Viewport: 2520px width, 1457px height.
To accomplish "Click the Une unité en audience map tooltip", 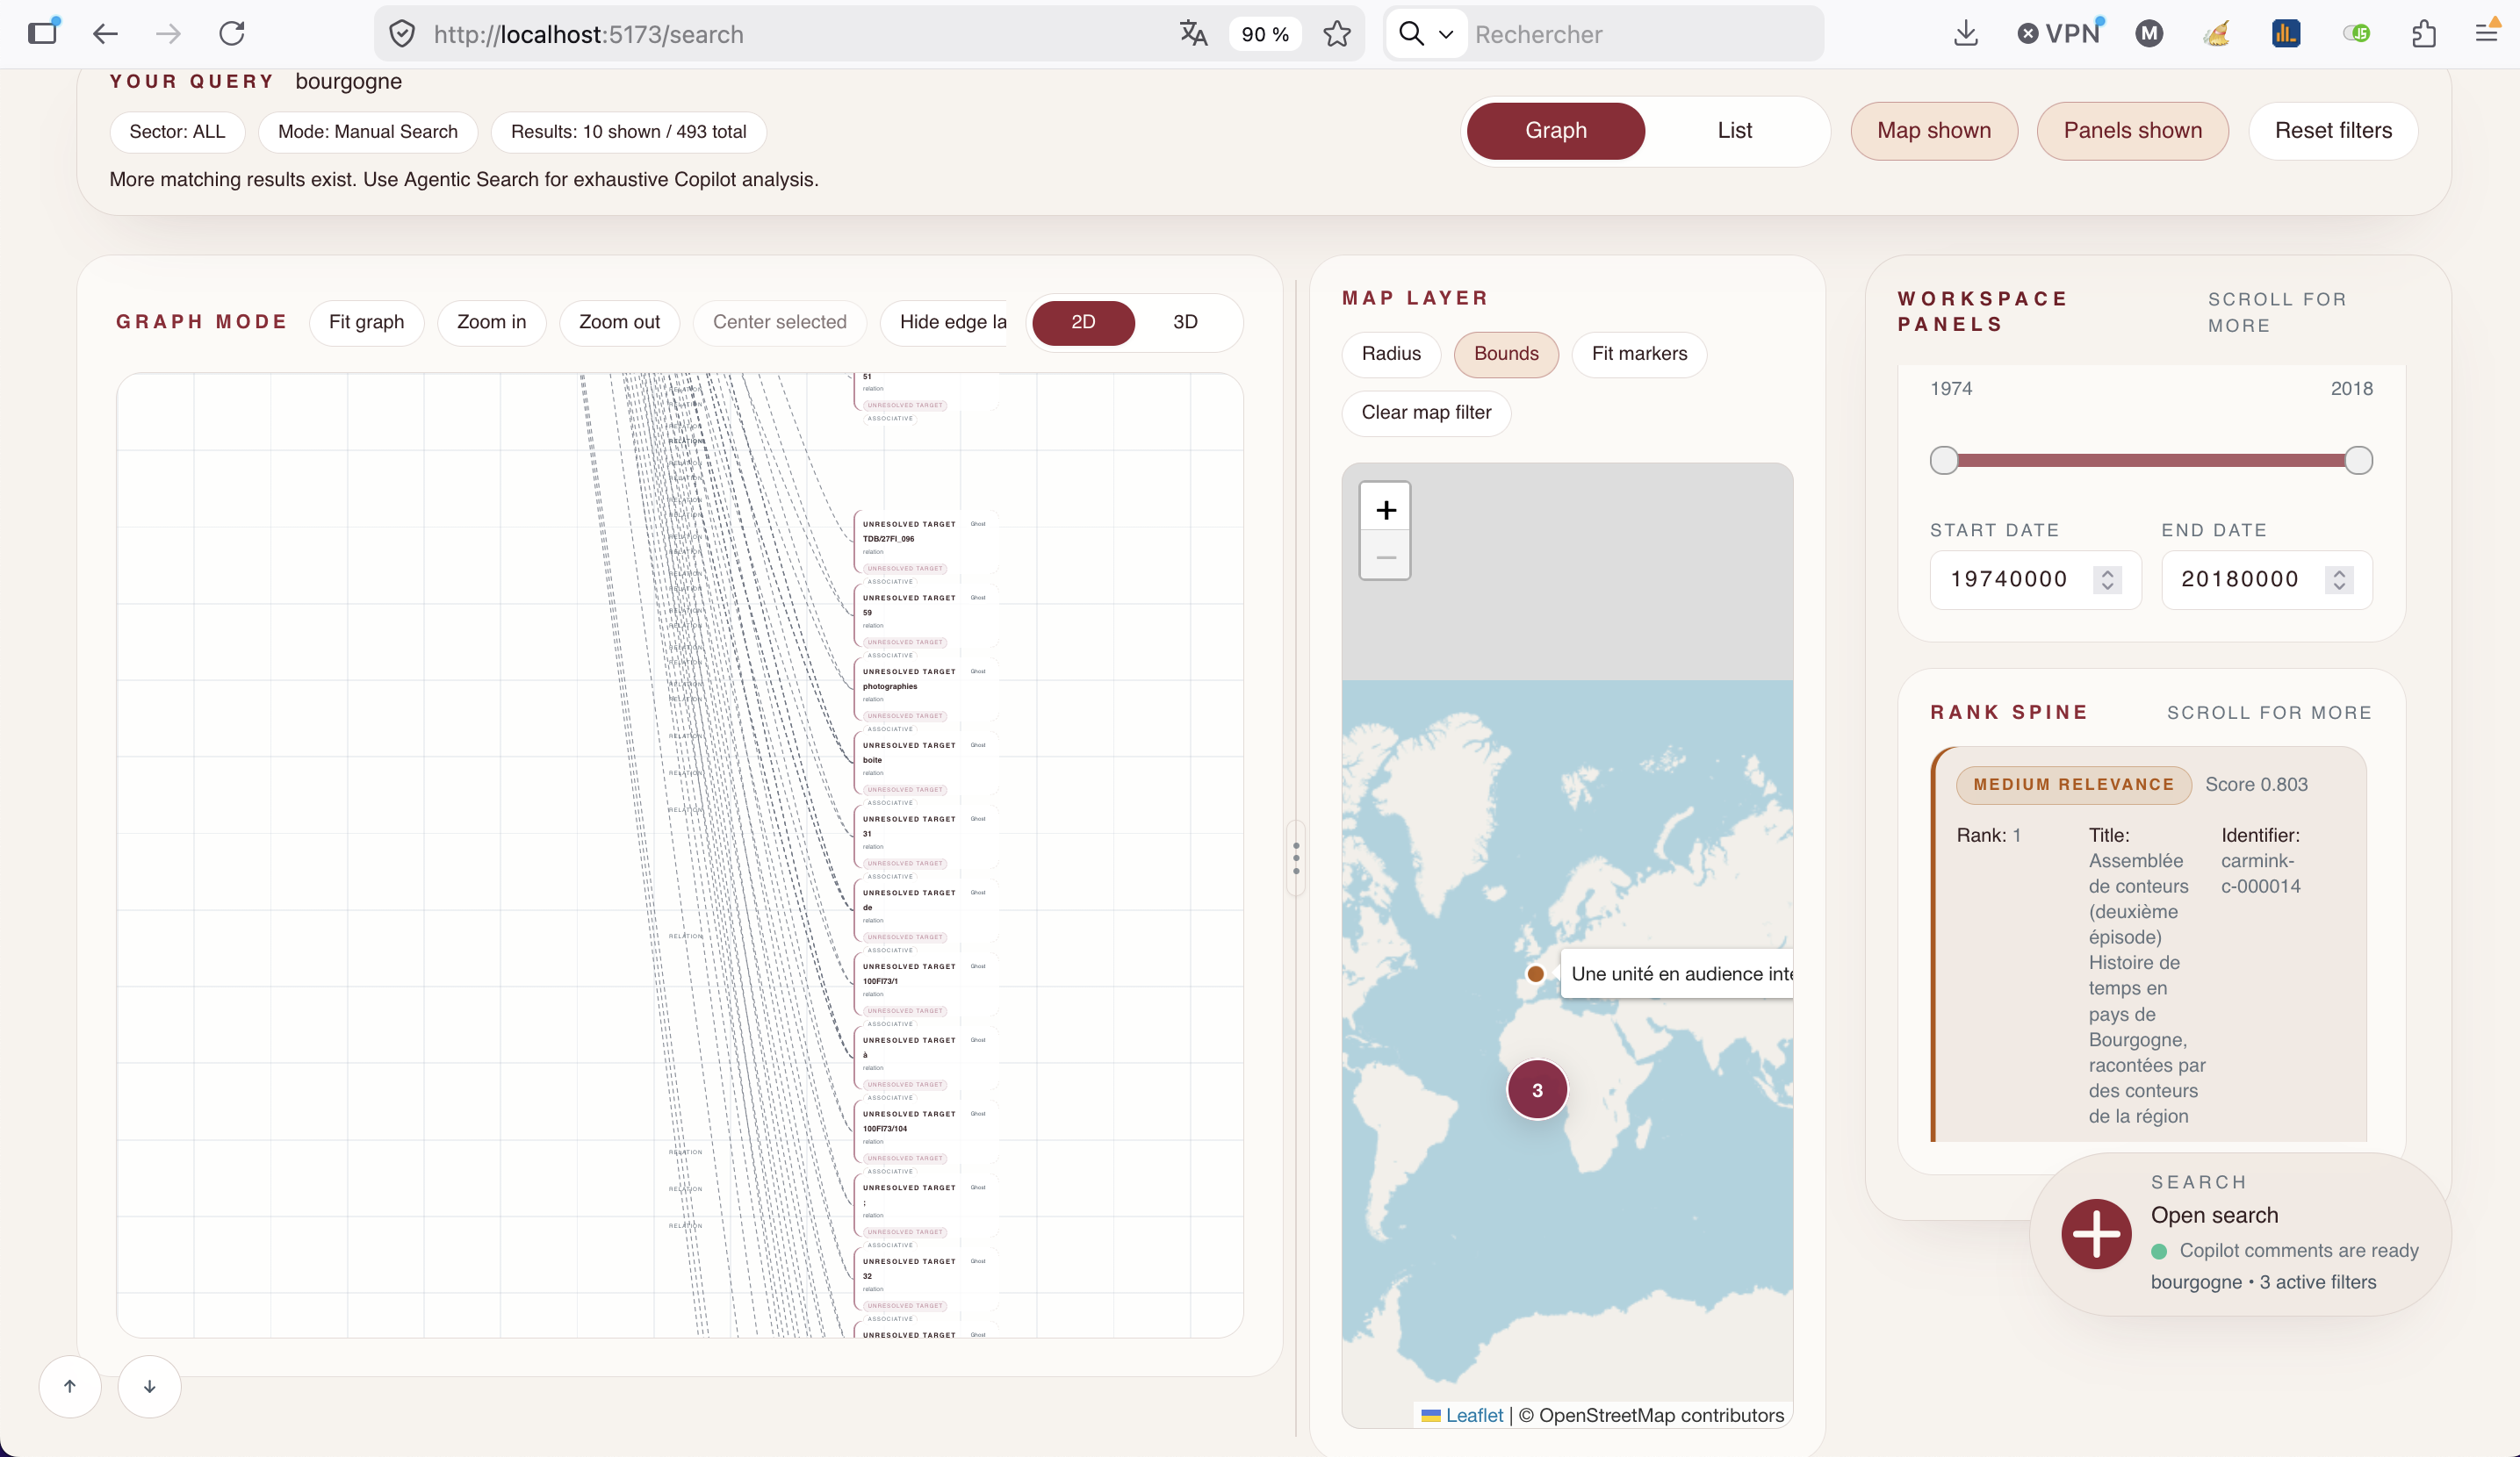I will 1677,973.
